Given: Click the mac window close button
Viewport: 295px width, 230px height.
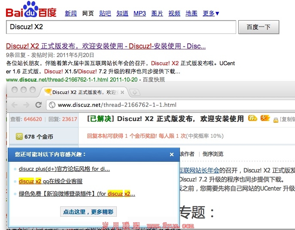Looking at the screenshot, I should [15, 90].
